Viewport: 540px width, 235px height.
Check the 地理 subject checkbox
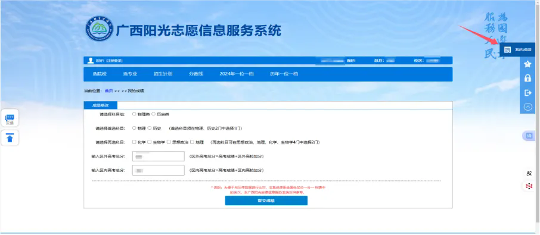192,142
